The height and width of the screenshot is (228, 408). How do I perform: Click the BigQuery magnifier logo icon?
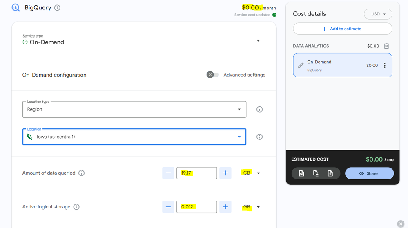point(16,7)
